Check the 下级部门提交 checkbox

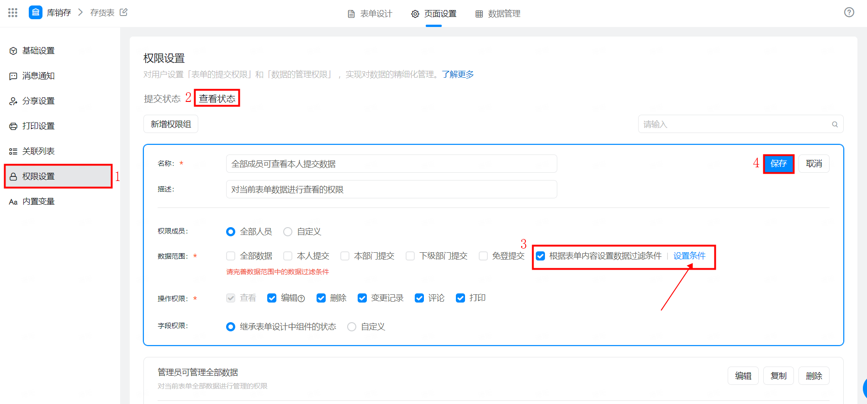410,256
